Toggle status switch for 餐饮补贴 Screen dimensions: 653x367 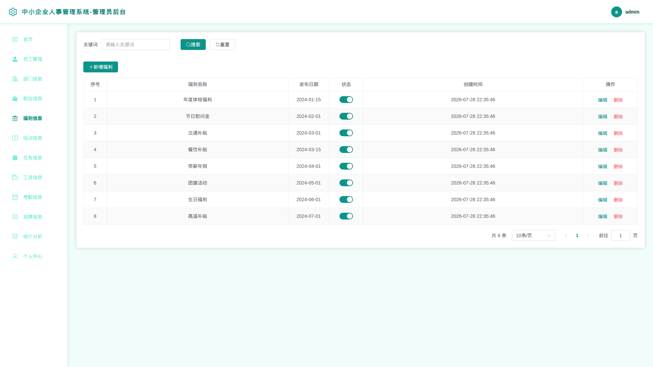346,150
